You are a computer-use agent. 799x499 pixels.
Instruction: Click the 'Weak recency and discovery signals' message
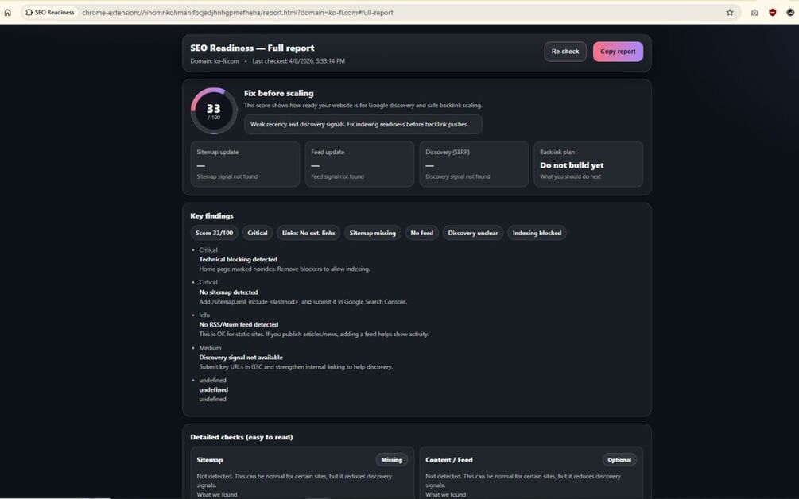point(363,124)
